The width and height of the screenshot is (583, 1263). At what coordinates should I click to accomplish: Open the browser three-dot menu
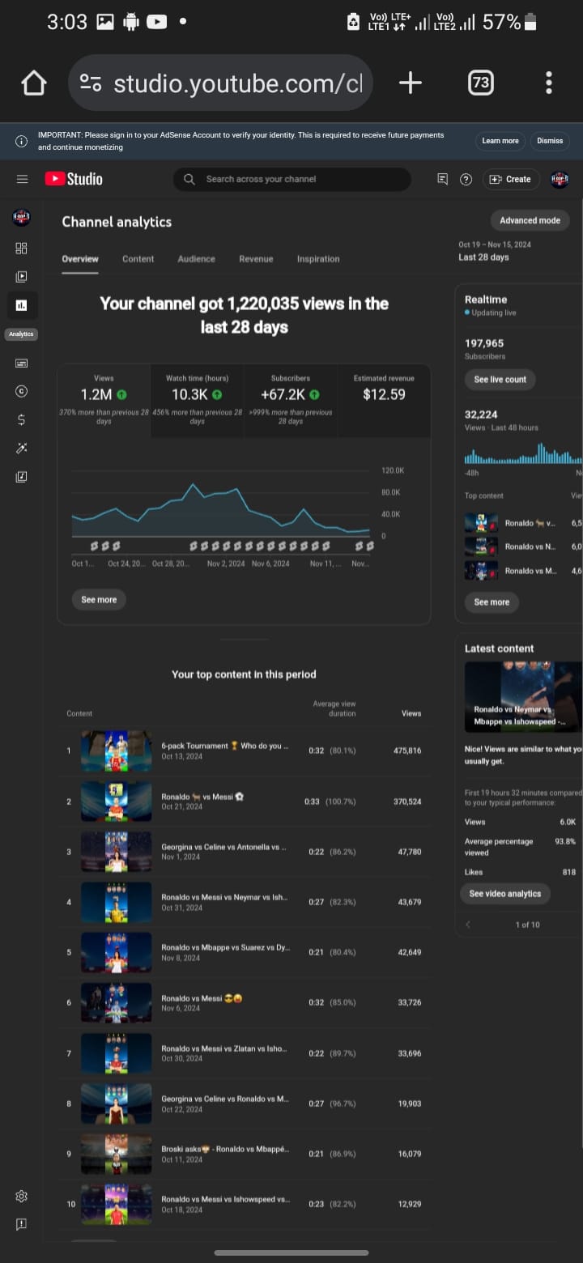tap(549, 83)
